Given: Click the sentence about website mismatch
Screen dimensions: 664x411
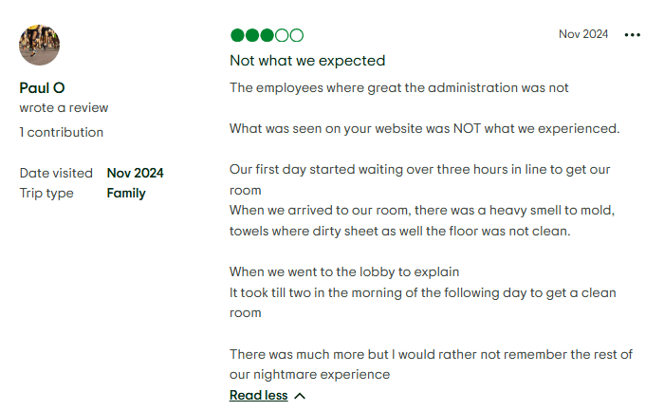Looking at the screenshot, I should (x=424, y=128).
